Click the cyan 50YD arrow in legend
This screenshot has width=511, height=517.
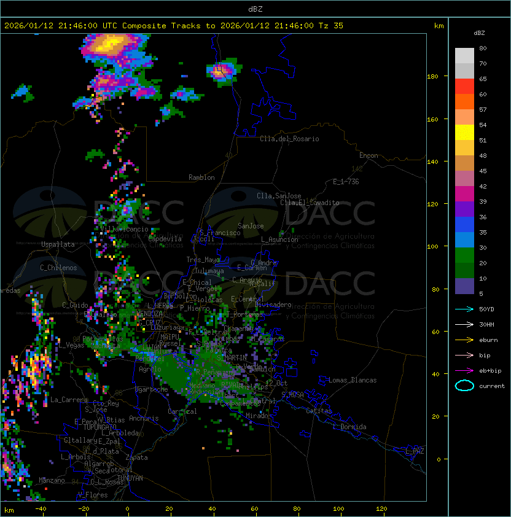(x=464, y=309)
